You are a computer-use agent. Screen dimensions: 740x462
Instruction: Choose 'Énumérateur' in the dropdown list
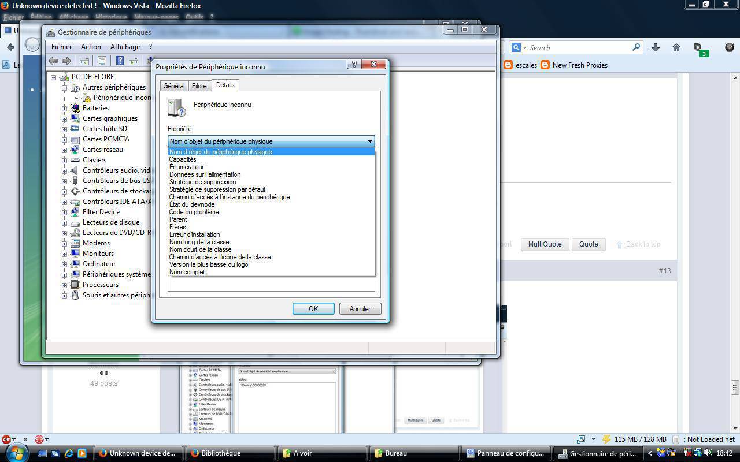pos(186,167)
